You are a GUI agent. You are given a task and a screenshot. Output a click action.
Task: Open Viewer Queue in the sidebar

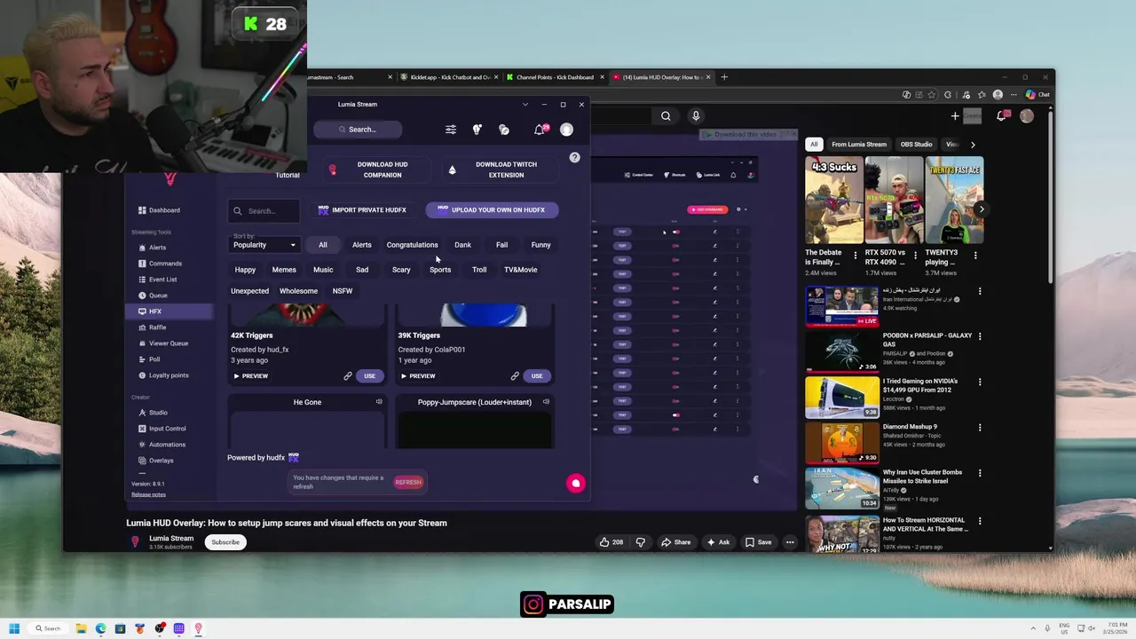162,343
